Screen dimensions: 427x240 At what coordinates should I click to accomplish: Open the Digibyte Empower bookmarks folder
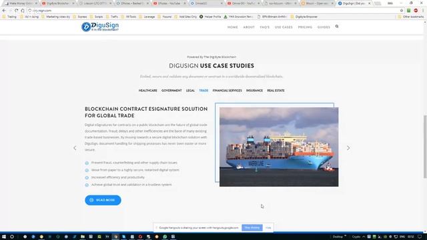304,17
